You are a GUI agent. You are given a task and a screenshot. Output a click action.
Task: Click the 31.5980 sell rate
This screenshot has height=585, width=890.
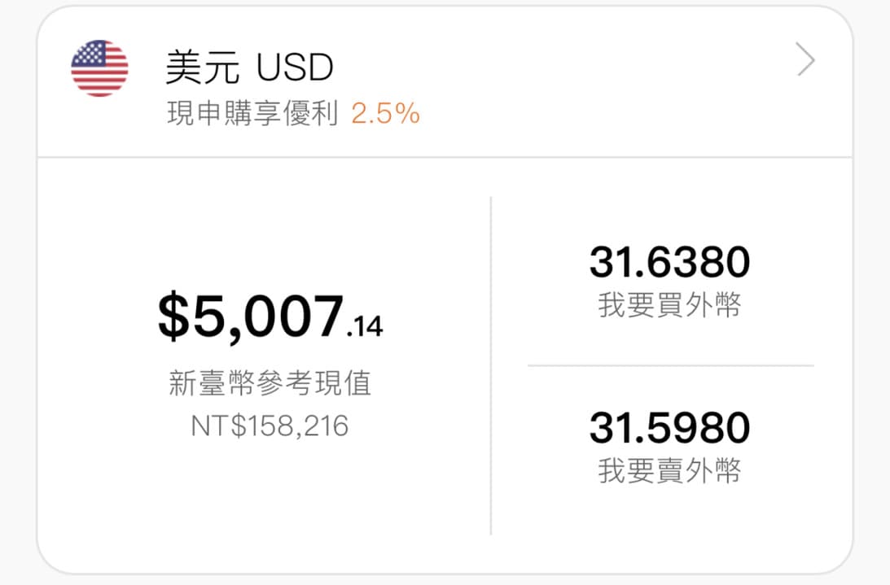click(x=669, y=428)
